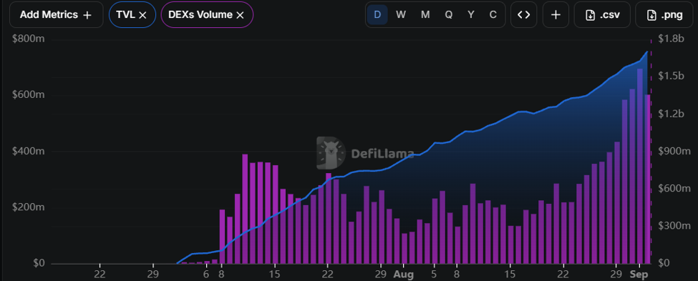The width and height of the screenshot is (698, 281).
Task: Click the $300m right axis label
Action: click(674, 226)
